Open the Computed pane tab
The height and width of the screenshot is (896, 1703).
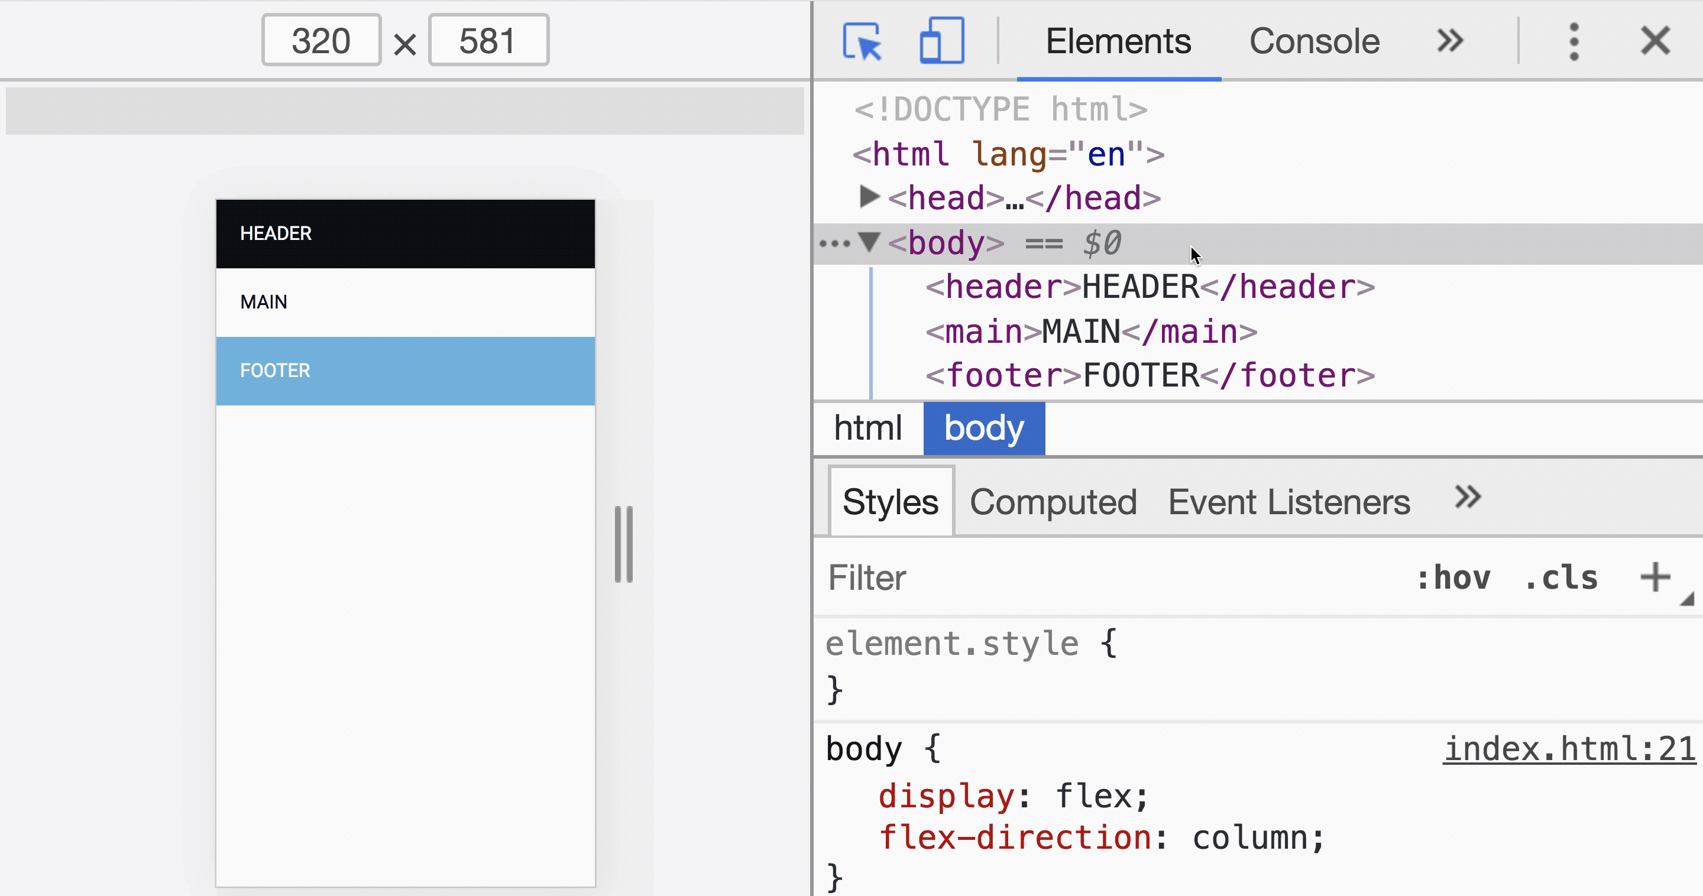coord(1053,502)
